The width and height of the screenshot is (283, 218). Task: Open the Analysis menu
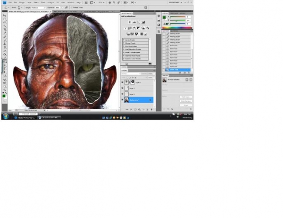50,3
